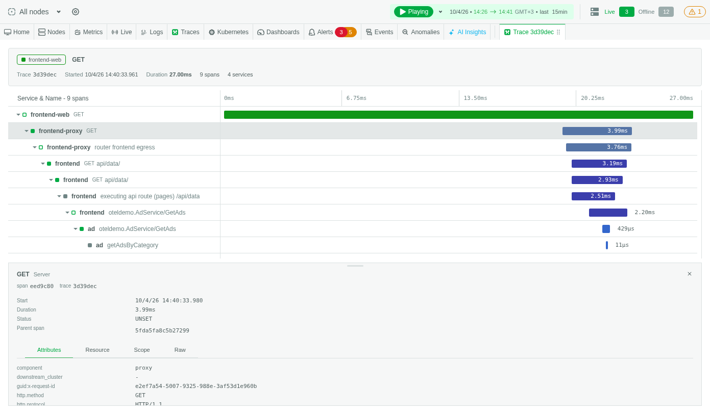
Task: Collapse the executing api route span
Action: [x=59, y=196]
